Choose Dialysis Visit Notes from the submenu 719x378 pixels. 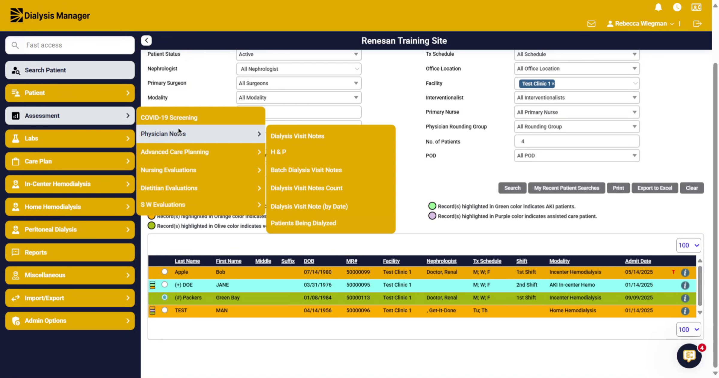tap(297, 136)
